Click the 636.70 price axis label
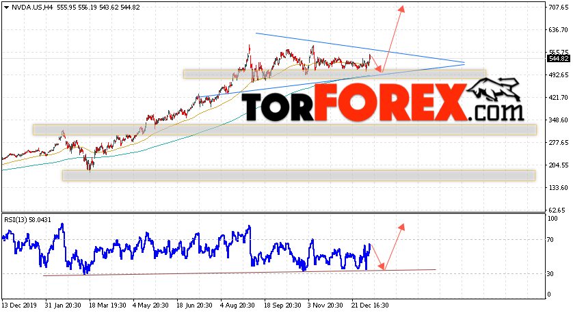This screenshot has height=313, width=573. [559, 29]
